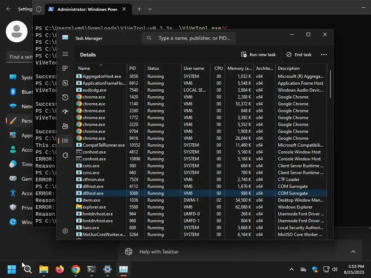Select conhost.exe with PID 4812

coord(201,152)
